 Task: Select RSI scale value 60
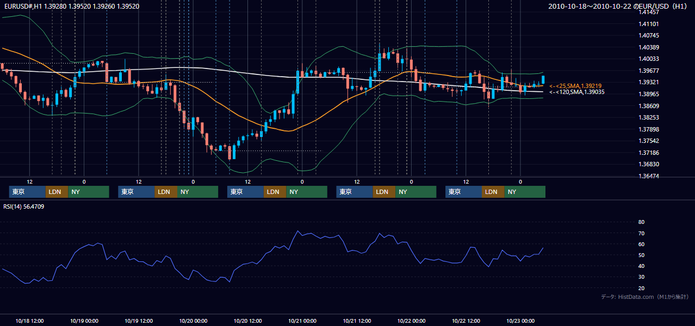click(x=641, y=244)
